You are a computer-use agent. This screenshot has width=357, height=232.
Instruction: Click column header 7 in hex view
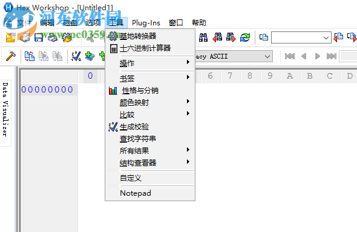230,76
